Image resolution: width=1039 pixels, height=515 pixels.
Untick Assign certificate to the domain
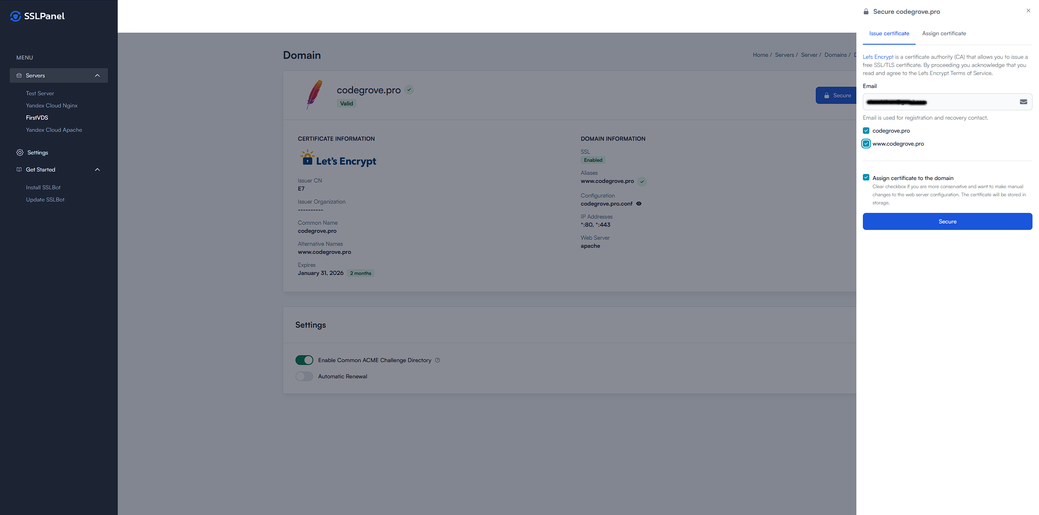[x=866, y=178]
